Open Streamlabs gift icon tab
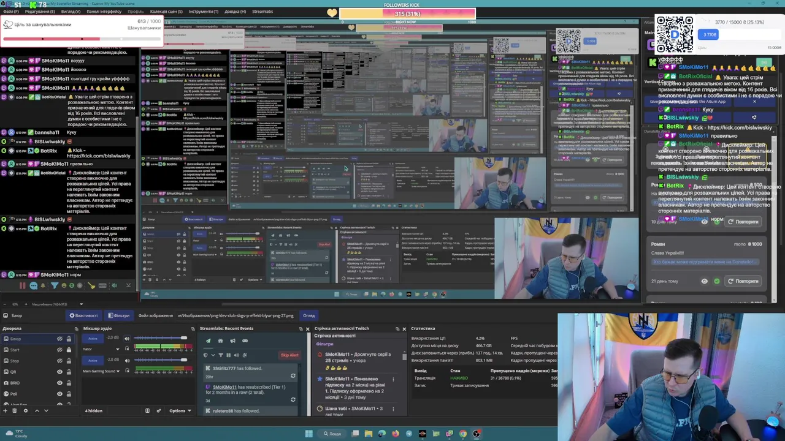The width and height of the screenshot is (785, 441). [220, 341]
